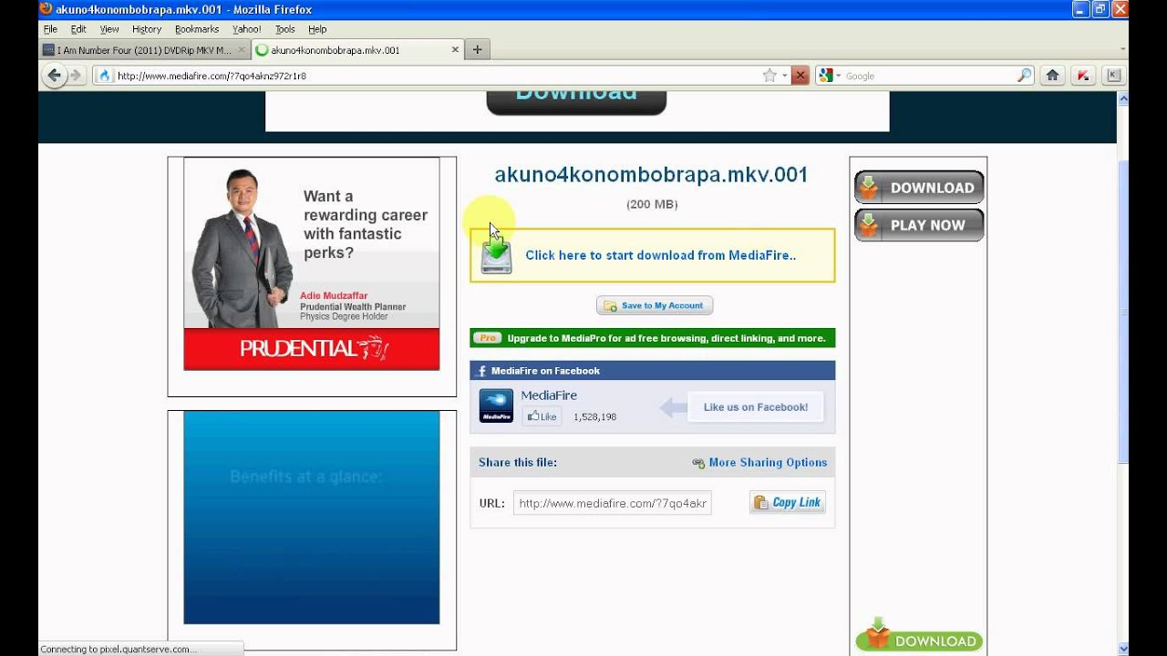Click the MediaFire page name link
The height and width of the screenshot is (656, 1167).
549,395
